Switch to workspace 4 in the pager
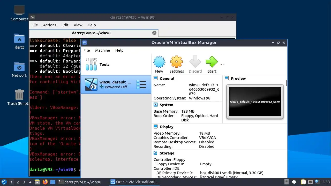Screen dimensions: 331x186 point(30,182)
